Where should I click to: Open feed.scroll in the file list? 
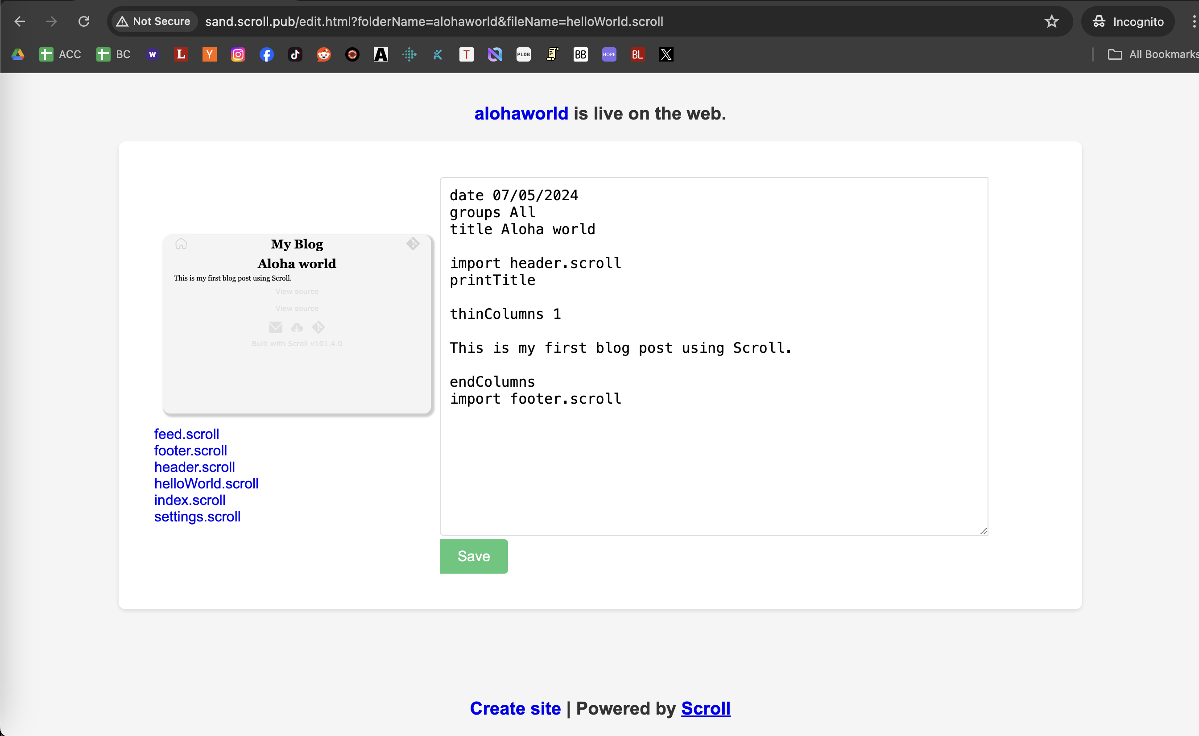click(x=186, y=434)
